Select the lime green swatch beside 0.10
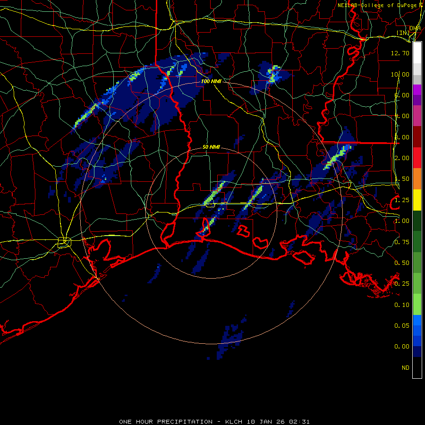The height and width of the screenshot is (425, 425). pos(417,305)
